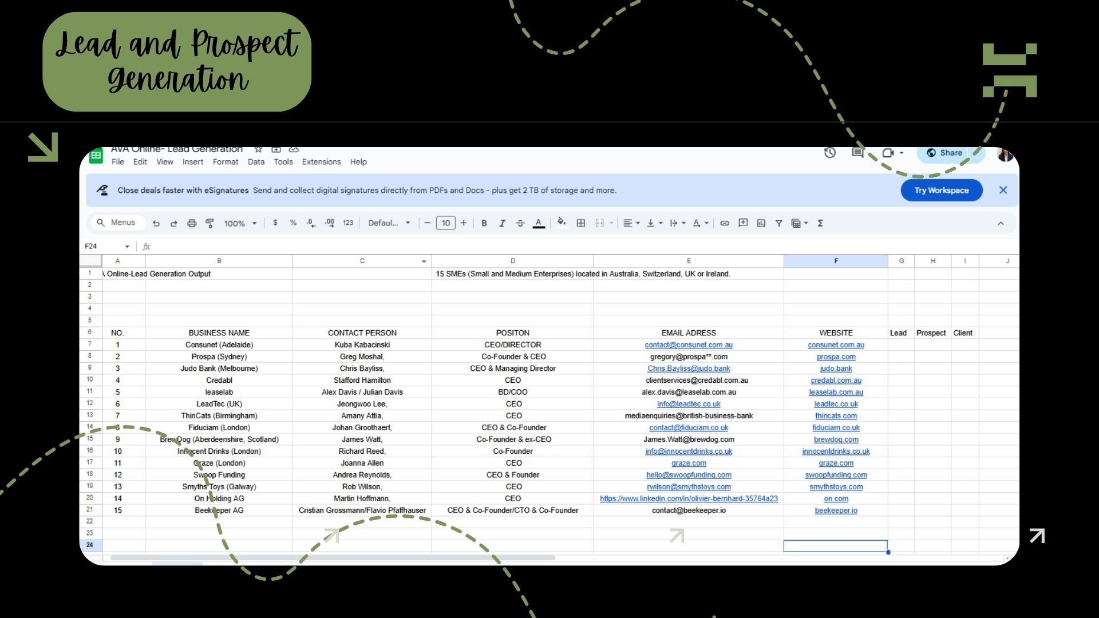Open the text color picker
This screenshot has width=1099, height=618.
point(539,223)
